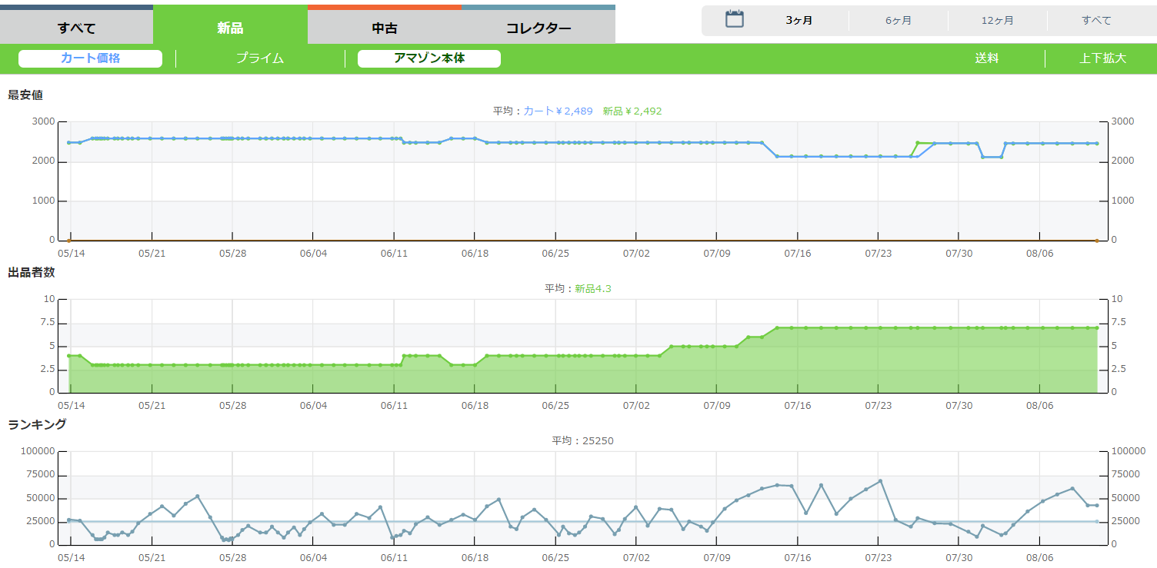Set the time range to 12ヶ月
Image resolution: width=1157 pixels, height=568 pixels.
point(997,21)
